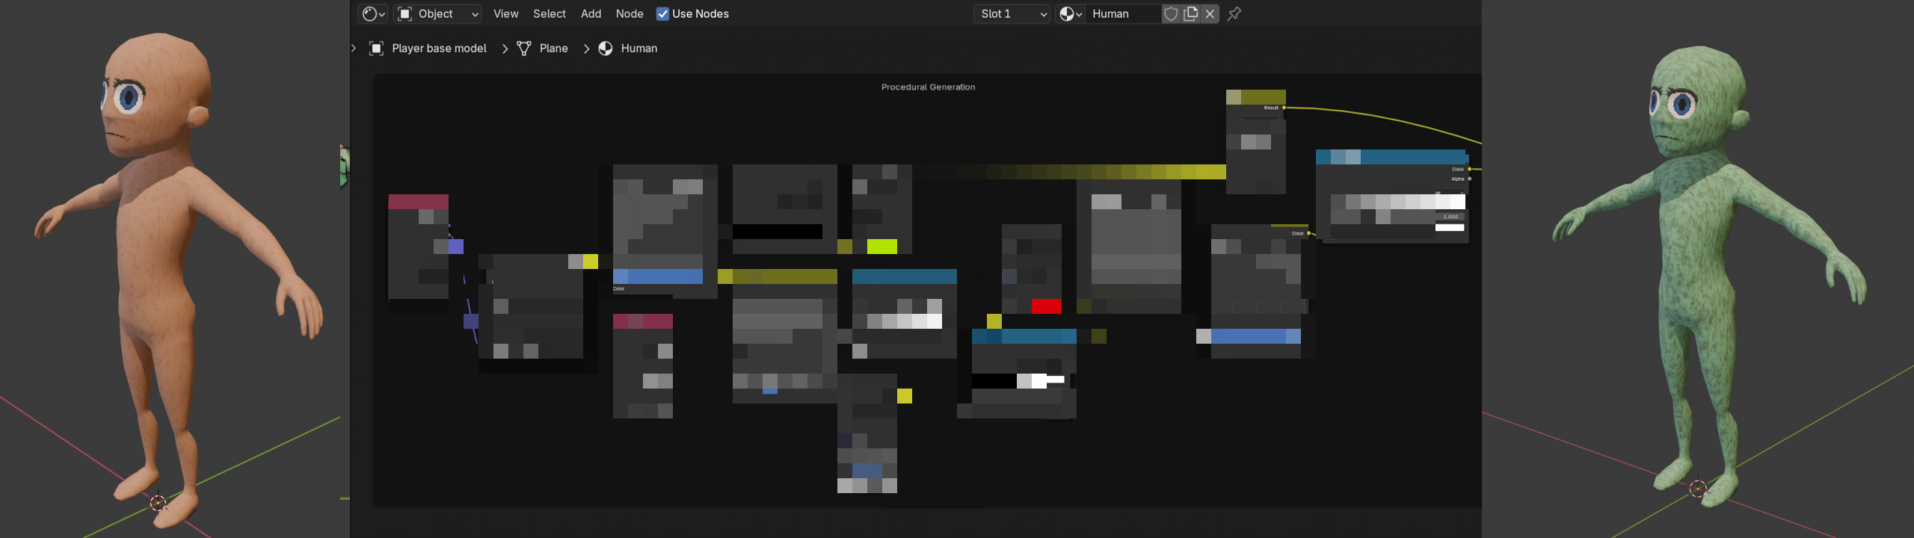This screenshot has width=1914, height=538.
Task: Expand the breadcrumb arrow left of Player base model
Action: coord(354,48)
